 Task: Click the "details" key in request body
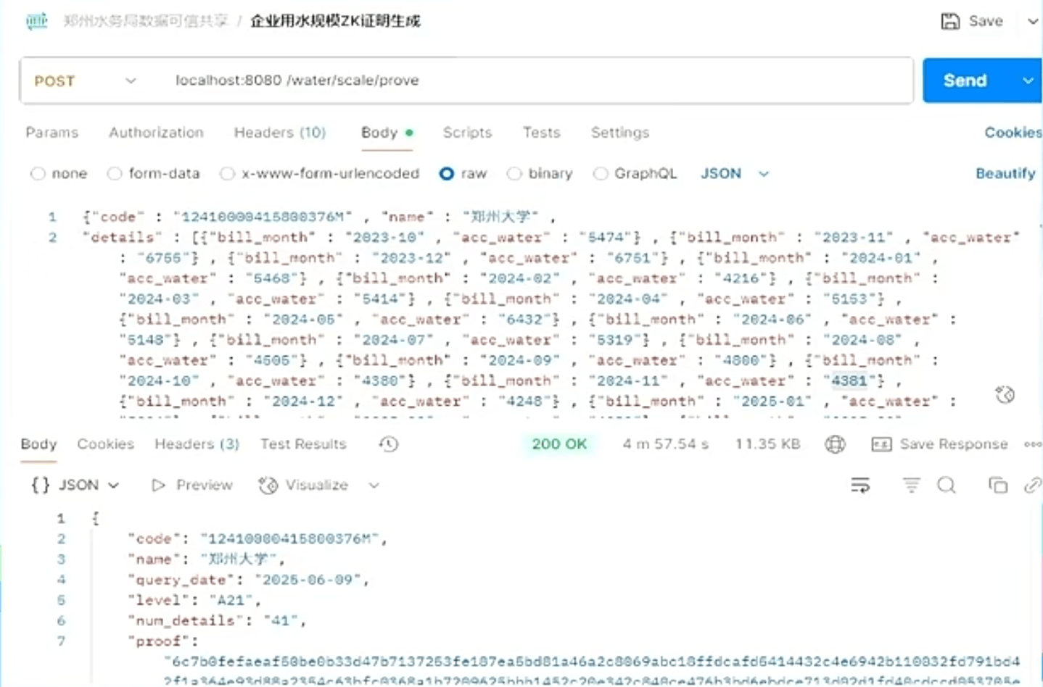(x=123, y=237)
